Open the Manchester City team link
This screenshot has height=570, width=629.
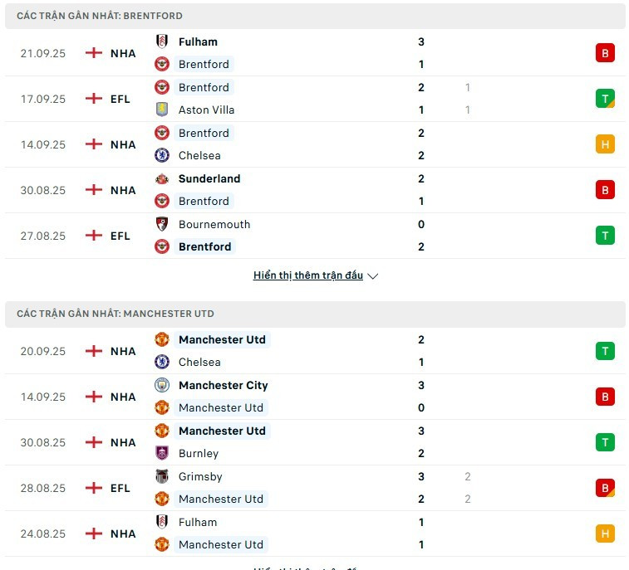point(223,385)
